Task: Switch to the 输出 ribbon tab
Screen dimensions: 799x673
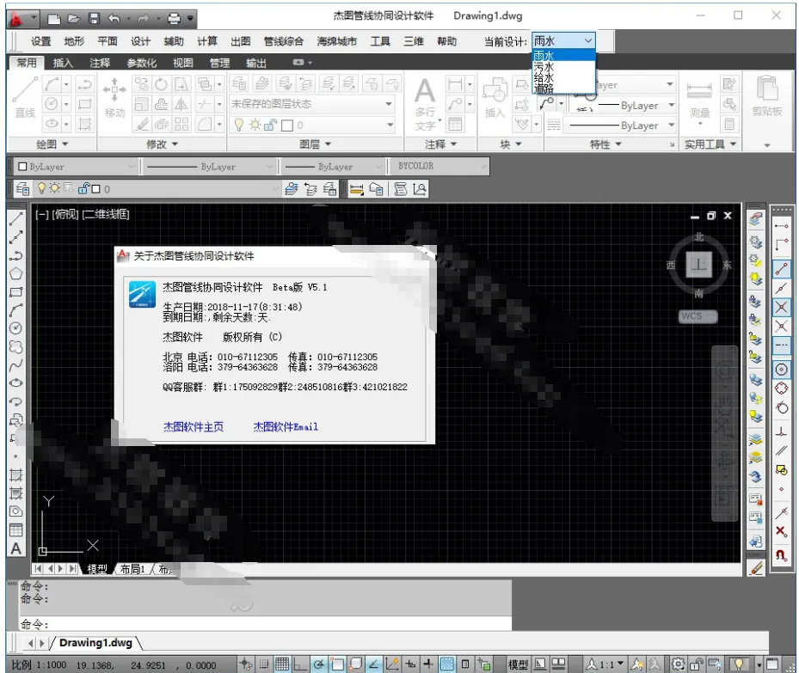Action: [x=256, y=63]
